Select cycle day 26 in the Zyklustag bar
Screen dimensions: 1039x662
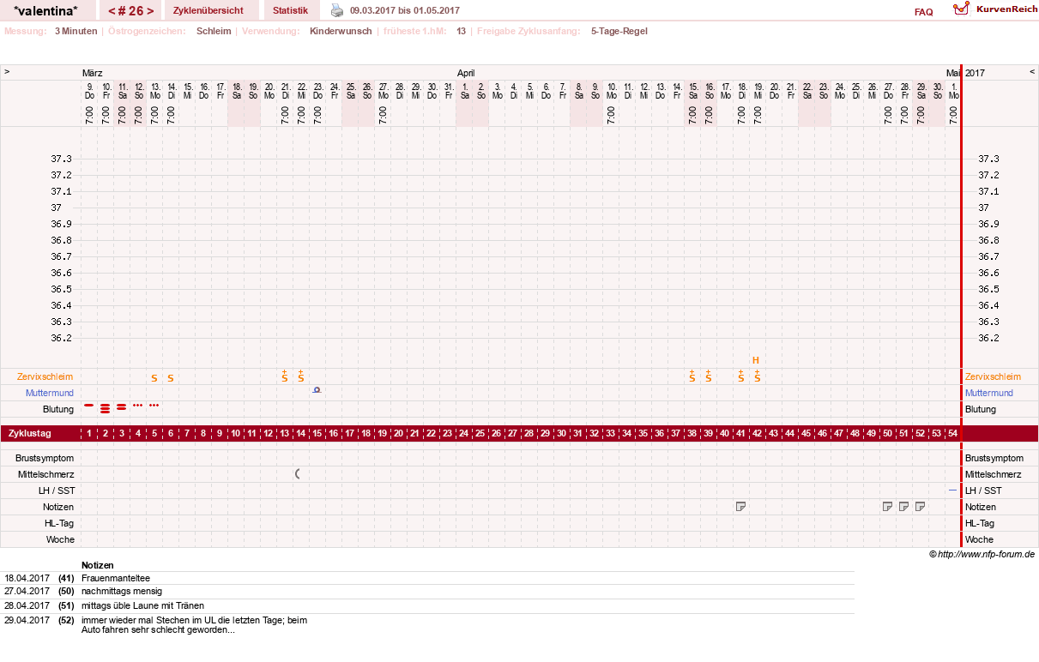(496, 434)
